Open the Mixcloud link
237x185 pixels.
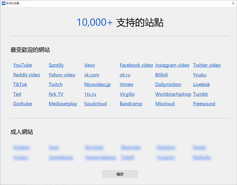coord(165,104)
